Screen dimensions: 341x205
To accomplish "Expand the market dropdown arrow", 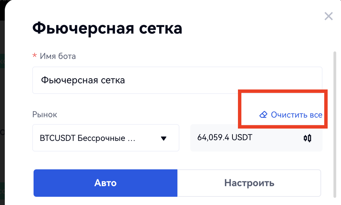I will [164, 138].
